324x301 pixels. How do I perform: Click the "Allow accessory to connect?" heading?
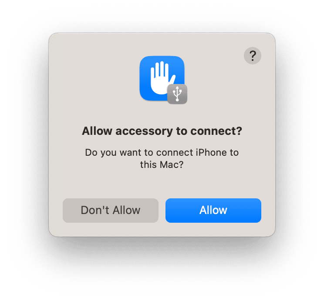(162, 131)
